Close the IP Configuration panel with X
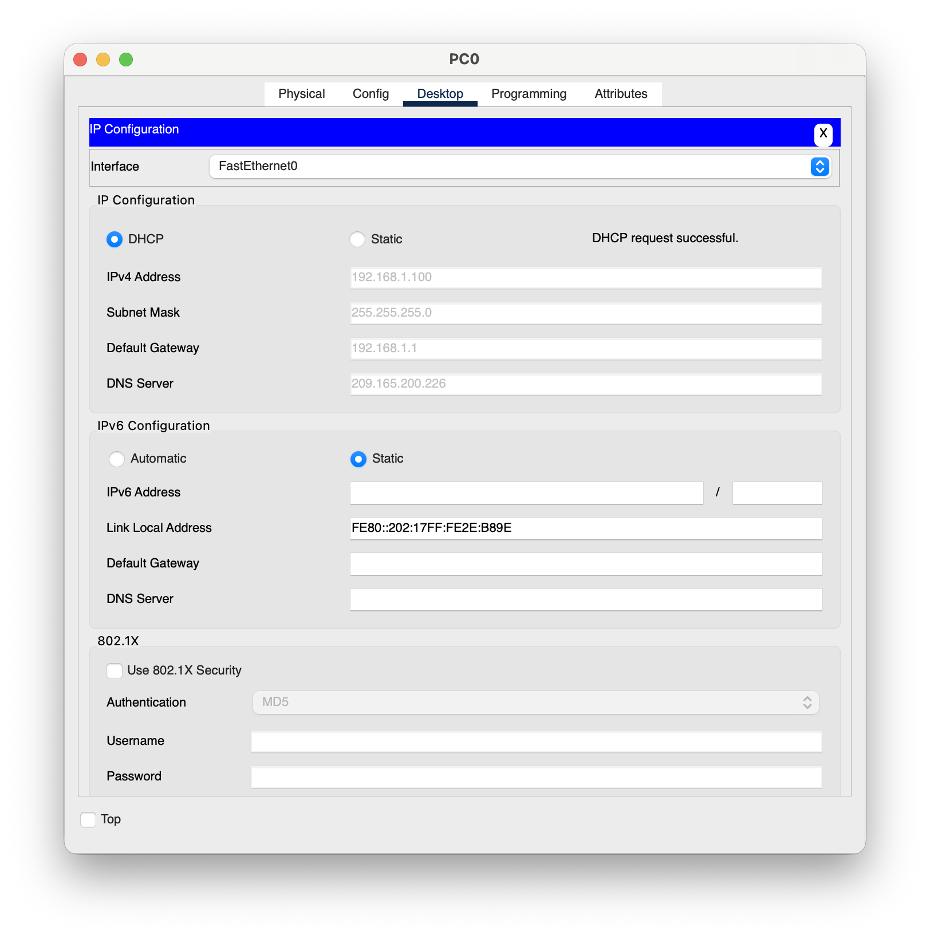This screenshot has width=930, height=939. tap(823, 134)
